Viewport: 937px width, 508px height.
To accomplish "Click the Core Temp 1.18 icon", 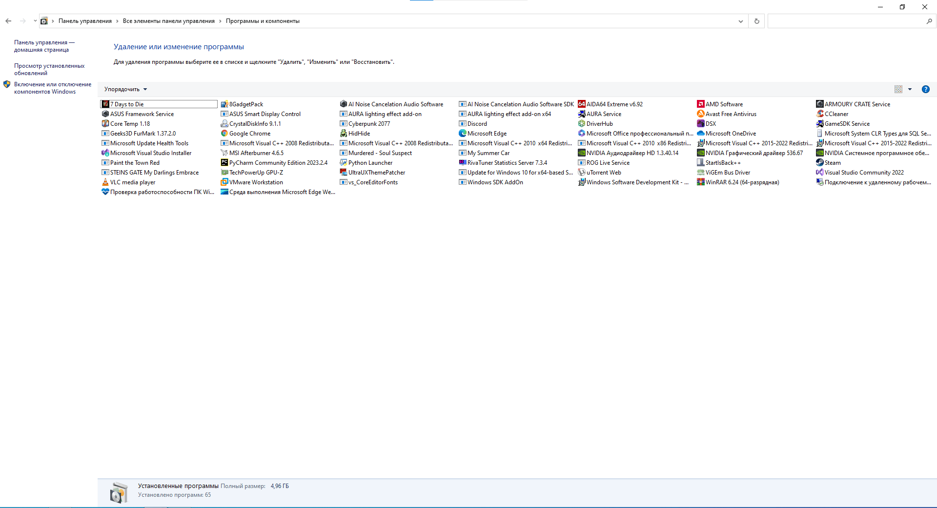I will (x=105, y=123).
